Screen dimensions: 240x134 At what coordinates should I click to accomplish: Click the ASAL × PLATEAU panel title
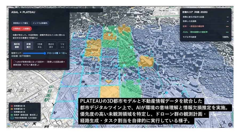pyautogui.click(x=23, y=12)
